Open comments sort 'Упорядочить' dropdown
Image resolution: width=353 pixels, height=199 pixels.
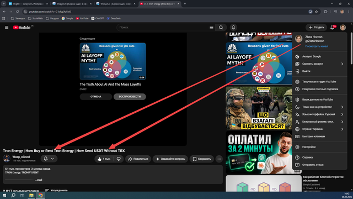(56, 190)
